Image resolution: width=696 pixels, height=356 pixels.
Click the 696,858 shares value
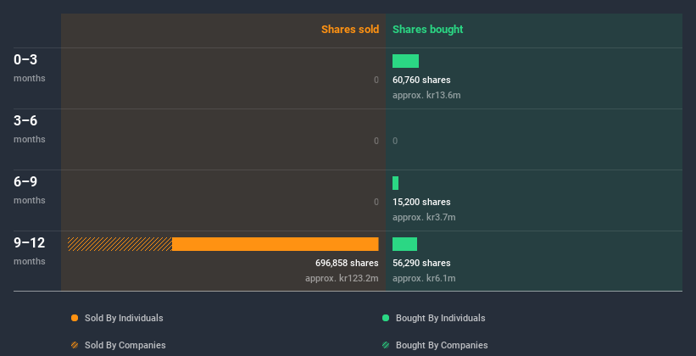pos(347,264)
